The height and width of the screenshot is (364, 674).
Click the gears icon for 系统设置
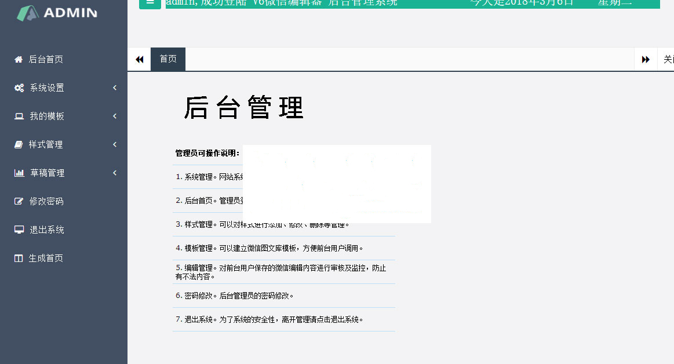pos(19,88)
